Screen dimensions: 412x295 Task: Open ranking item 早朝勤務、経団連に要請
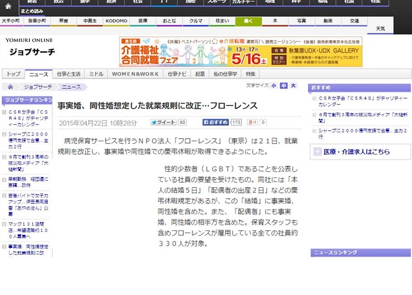point(28,182)
